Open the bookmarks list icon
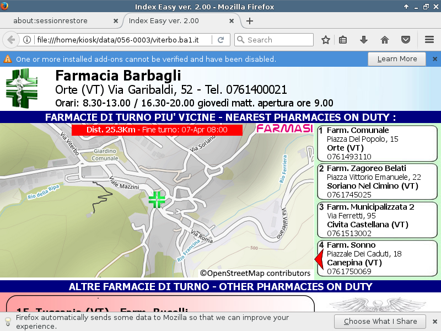Screen dimensions: 441x331 pos(343,40)
